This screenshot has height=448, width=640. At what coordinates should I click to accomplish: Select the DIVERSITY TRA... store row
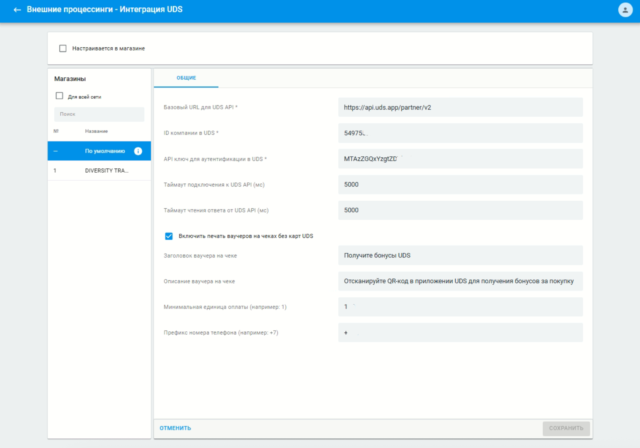click(99, 170)
